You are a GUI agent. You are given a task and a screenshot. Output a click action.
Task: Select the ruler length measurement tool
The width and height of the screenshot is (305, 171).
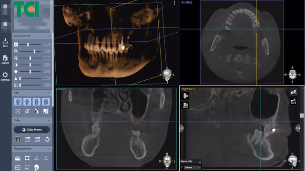pos(18,158)
